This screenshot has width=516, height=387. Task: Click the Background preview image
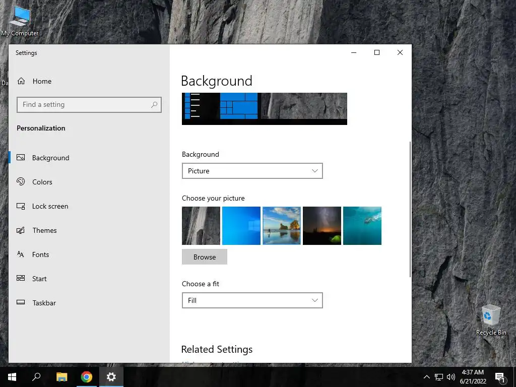pos(265,109)
